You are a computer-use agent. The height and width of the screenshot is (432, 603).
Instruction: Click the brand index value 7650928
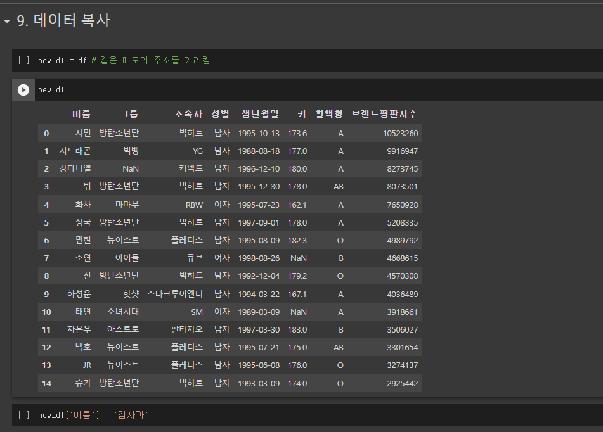[x=402, y=205]
